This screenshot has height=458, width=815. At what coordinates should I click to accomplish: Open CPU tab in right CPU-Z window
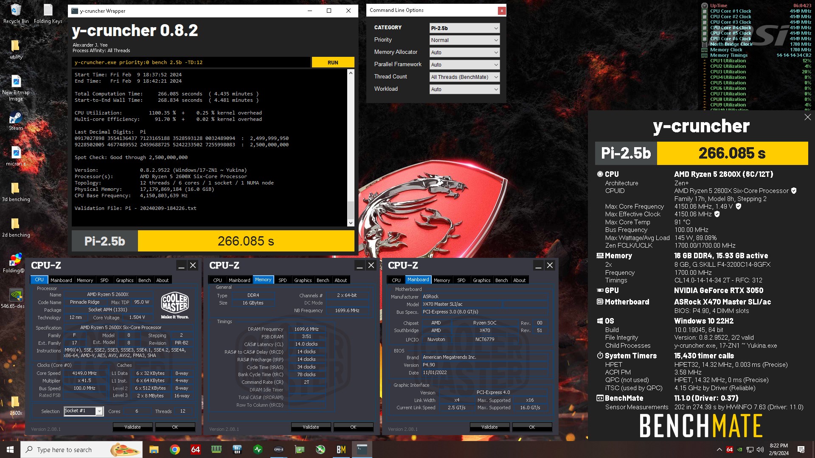click(396, 280)
